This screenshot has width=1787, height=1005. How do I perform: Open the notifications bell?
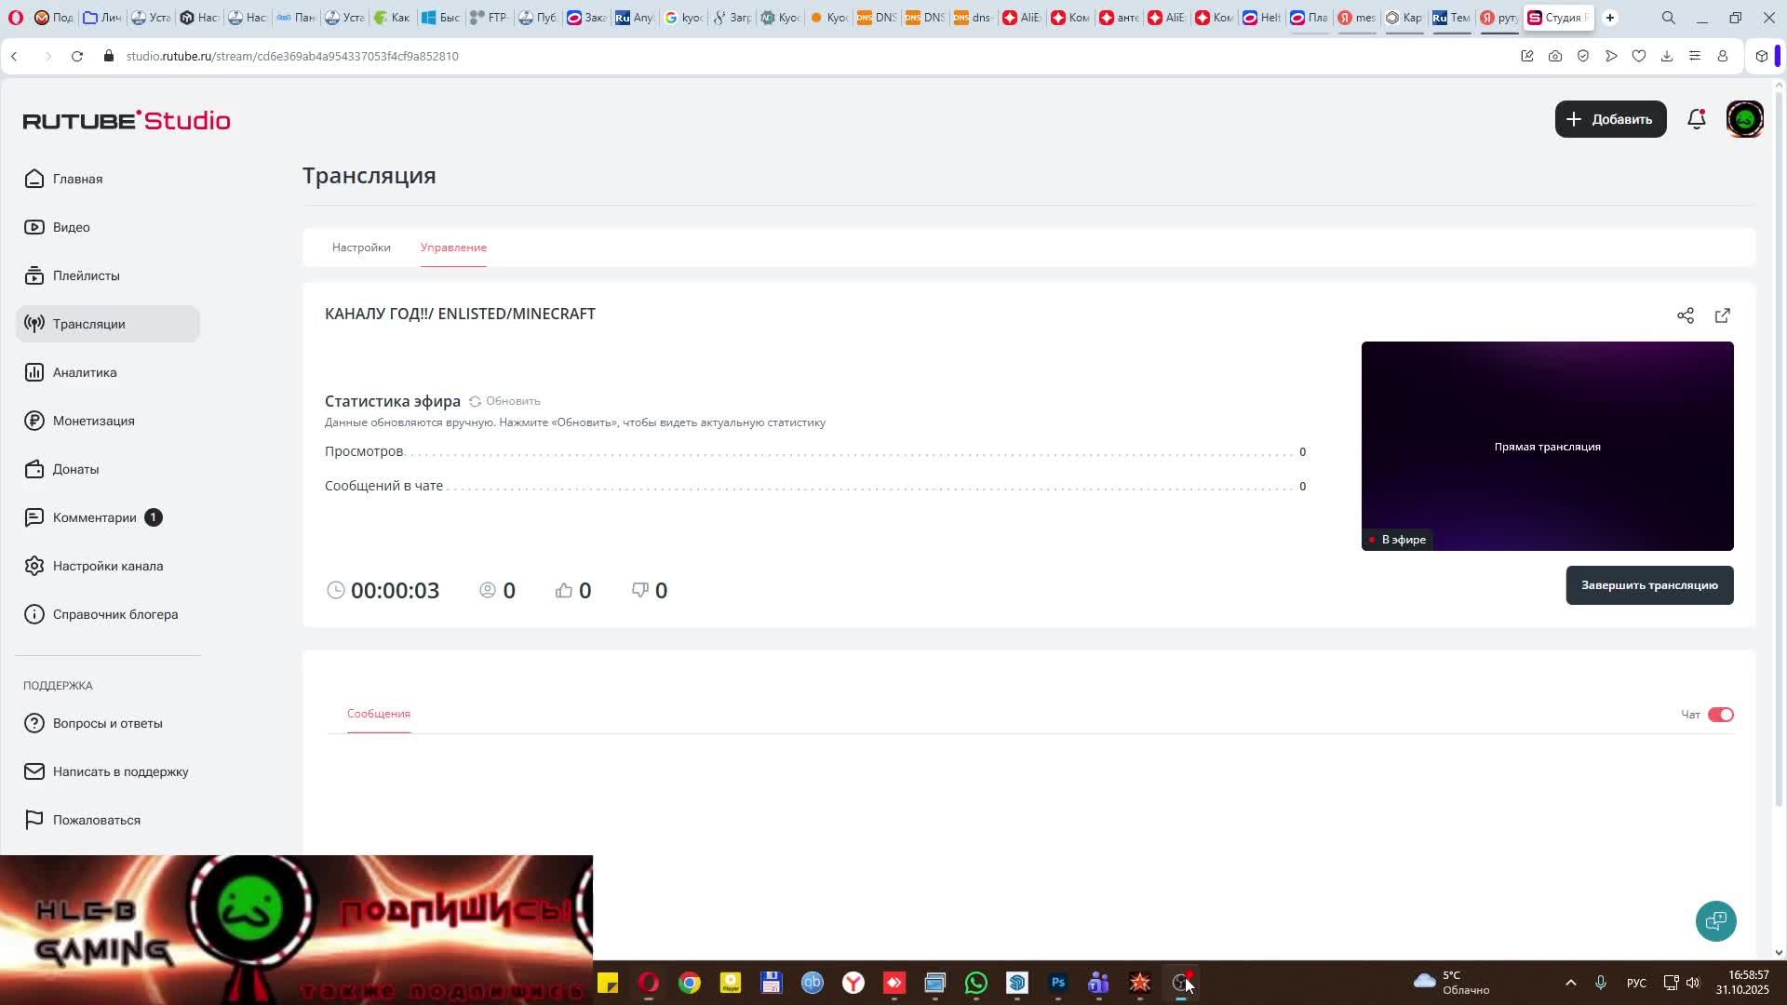[1696, 119]
